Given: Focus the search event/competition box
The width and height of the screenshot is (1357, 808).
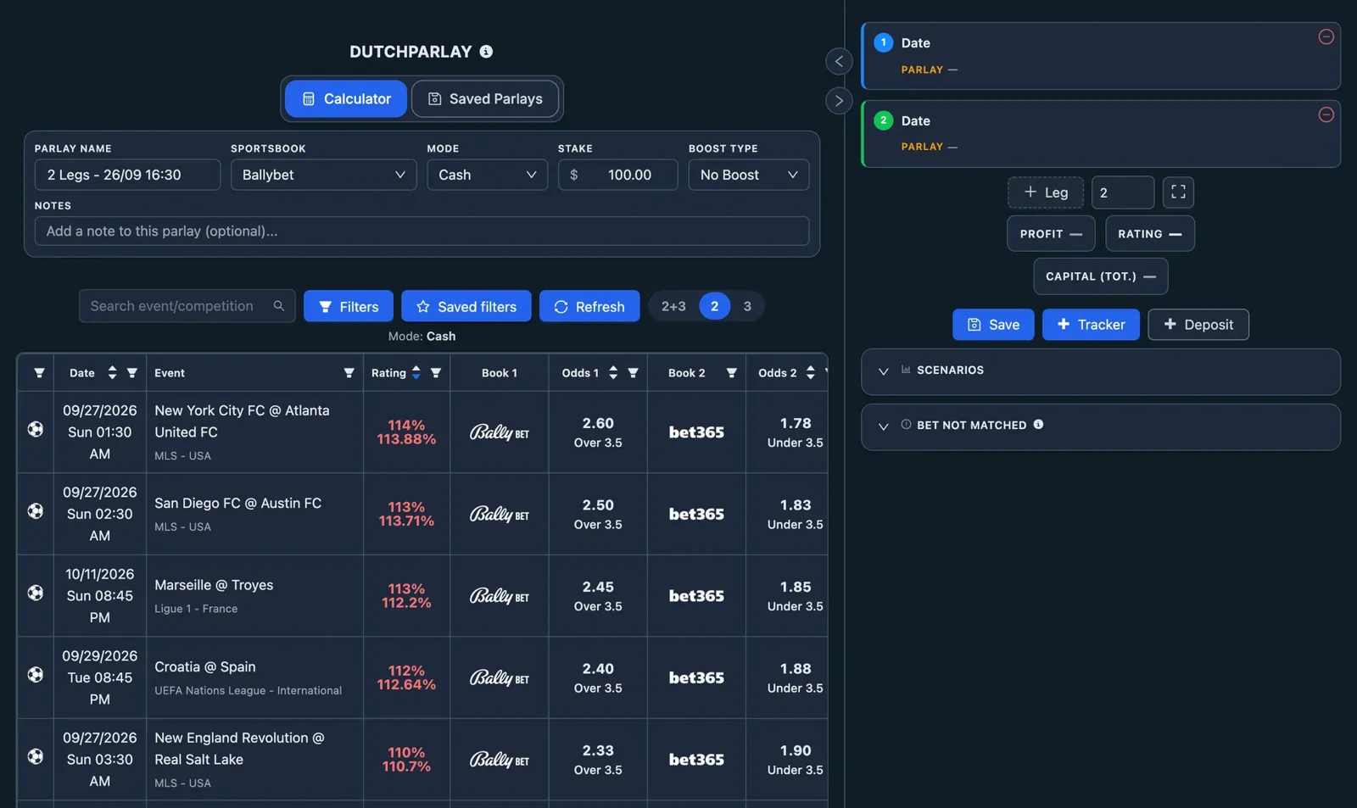Looking at the screenshot, I should [187, 306].
